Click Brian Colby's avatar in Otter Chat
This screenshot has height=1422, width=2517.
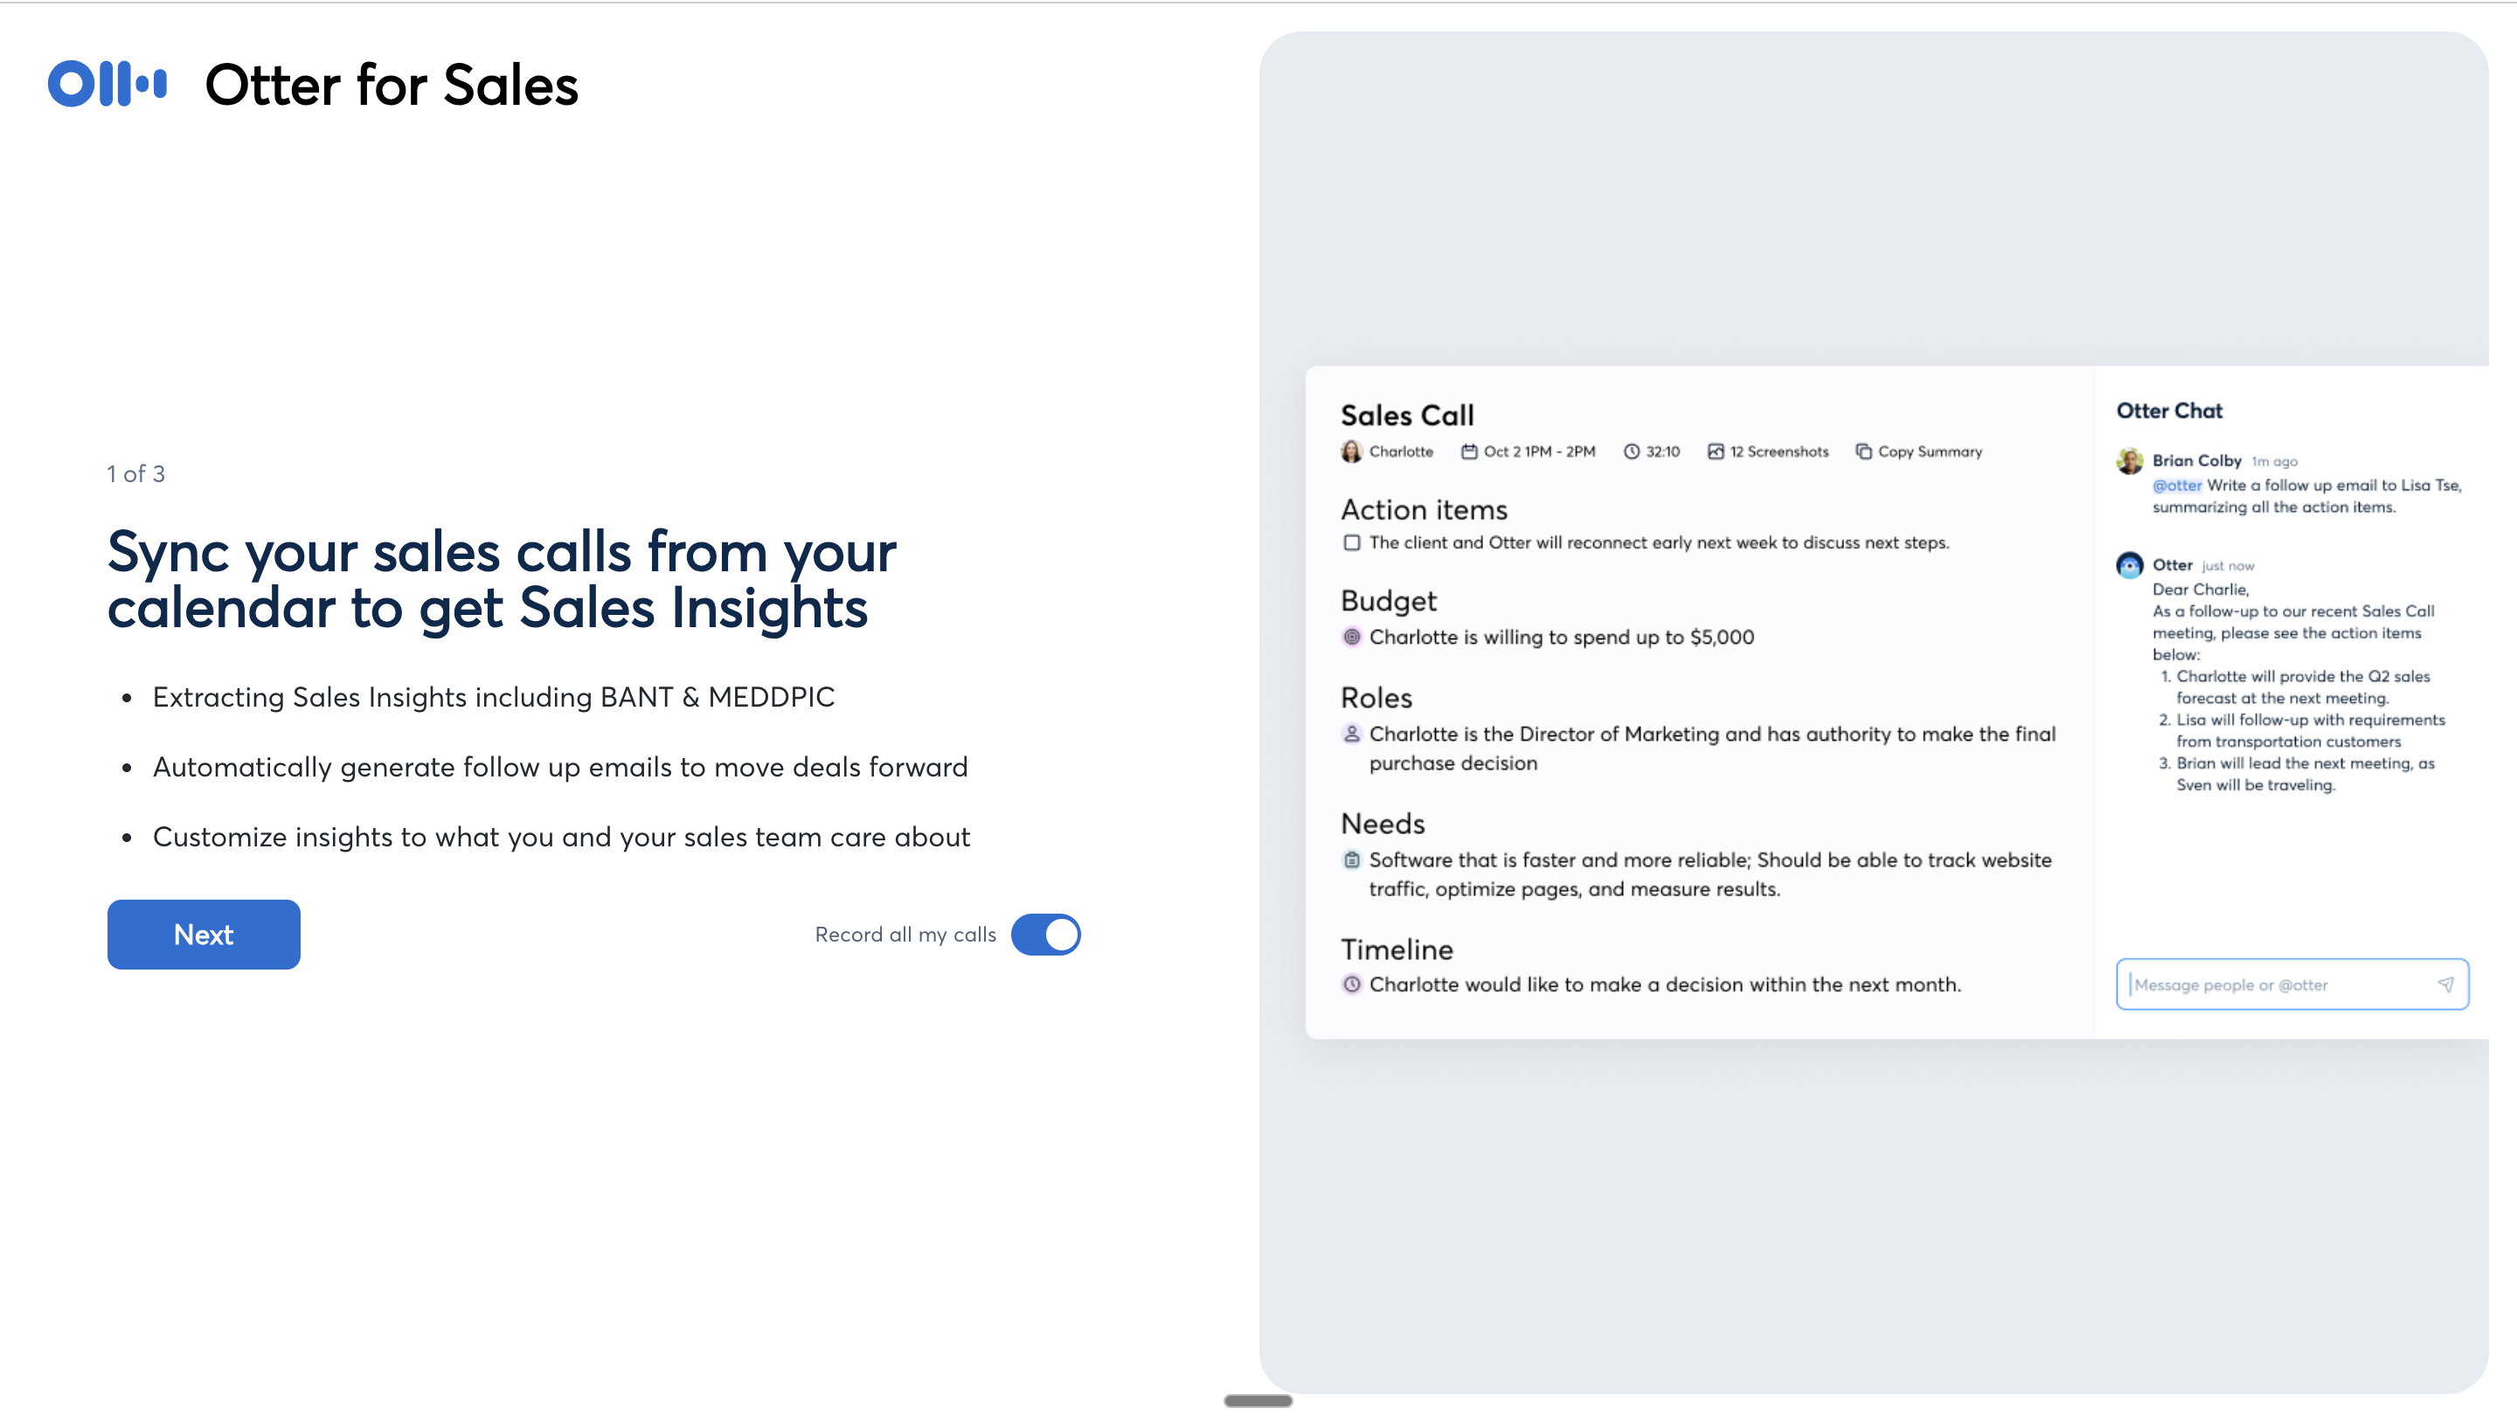(x=2129, y=461)
